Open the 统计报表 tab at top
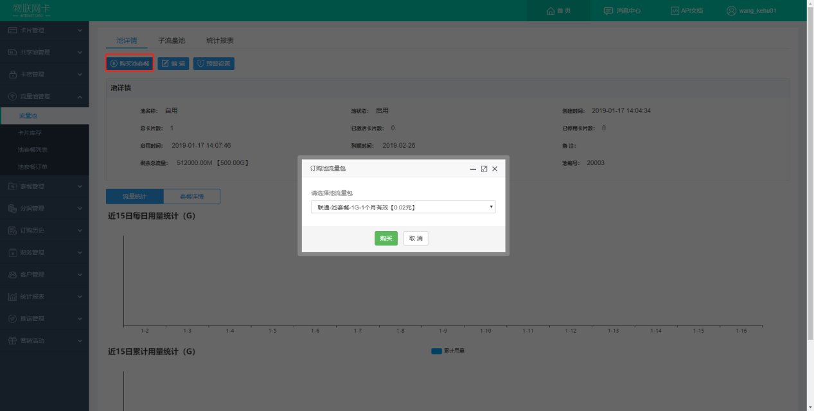 pos(220,40)
